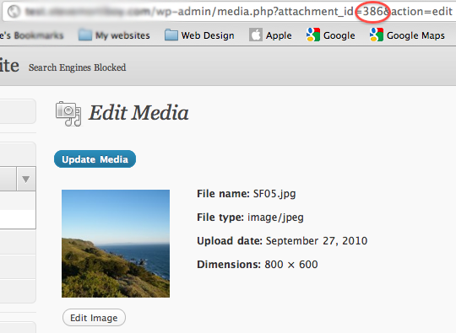
Task: Click the file name SF05.jpg text
Action: pyautogui.click(x=274, y=194)
